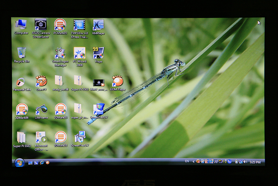Viewport: 278px width, 186px height.
Task: Select the Personal Safe icon
Action: point(22,84)
